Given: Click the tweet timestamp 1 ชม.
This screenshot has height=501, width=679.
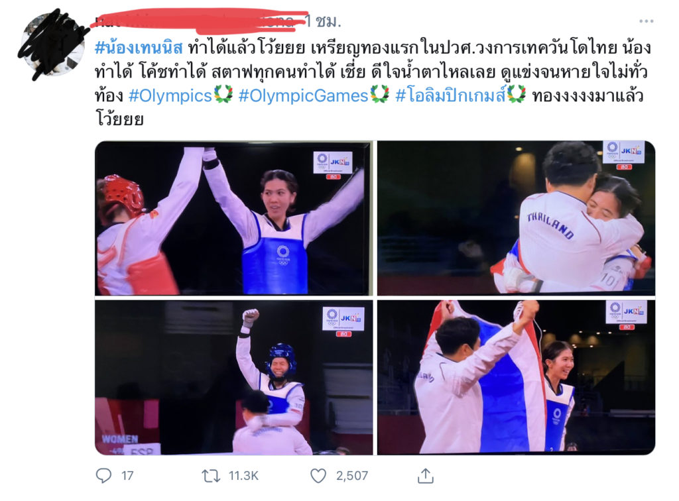Looking at the screenshot, I should (323, 21).
